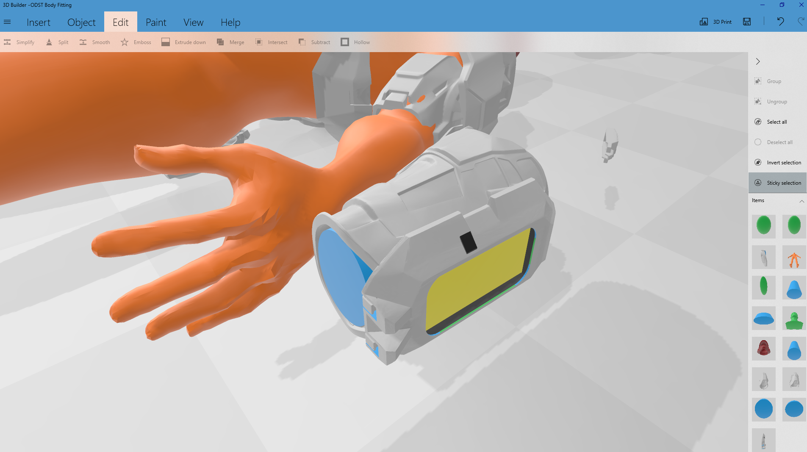The height and width of the screenshot is (452, 807).
Task: Collapse the Items list
Action: (801, 201)
